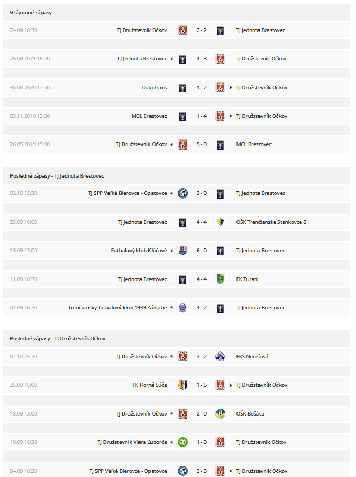Click the FK Turani green crest
The image size is (356, 477).
220,279
